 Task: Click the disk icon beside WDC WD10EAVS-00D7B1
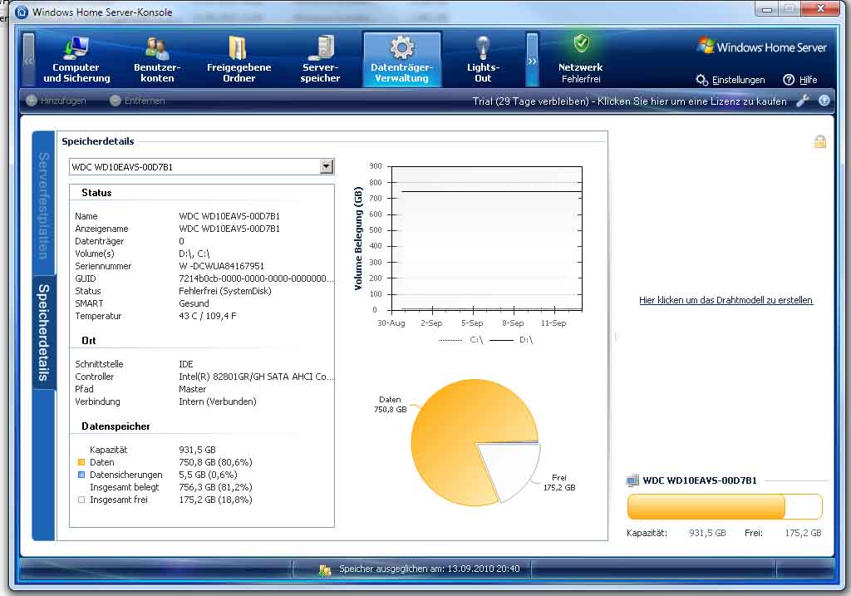pos(632,480)
